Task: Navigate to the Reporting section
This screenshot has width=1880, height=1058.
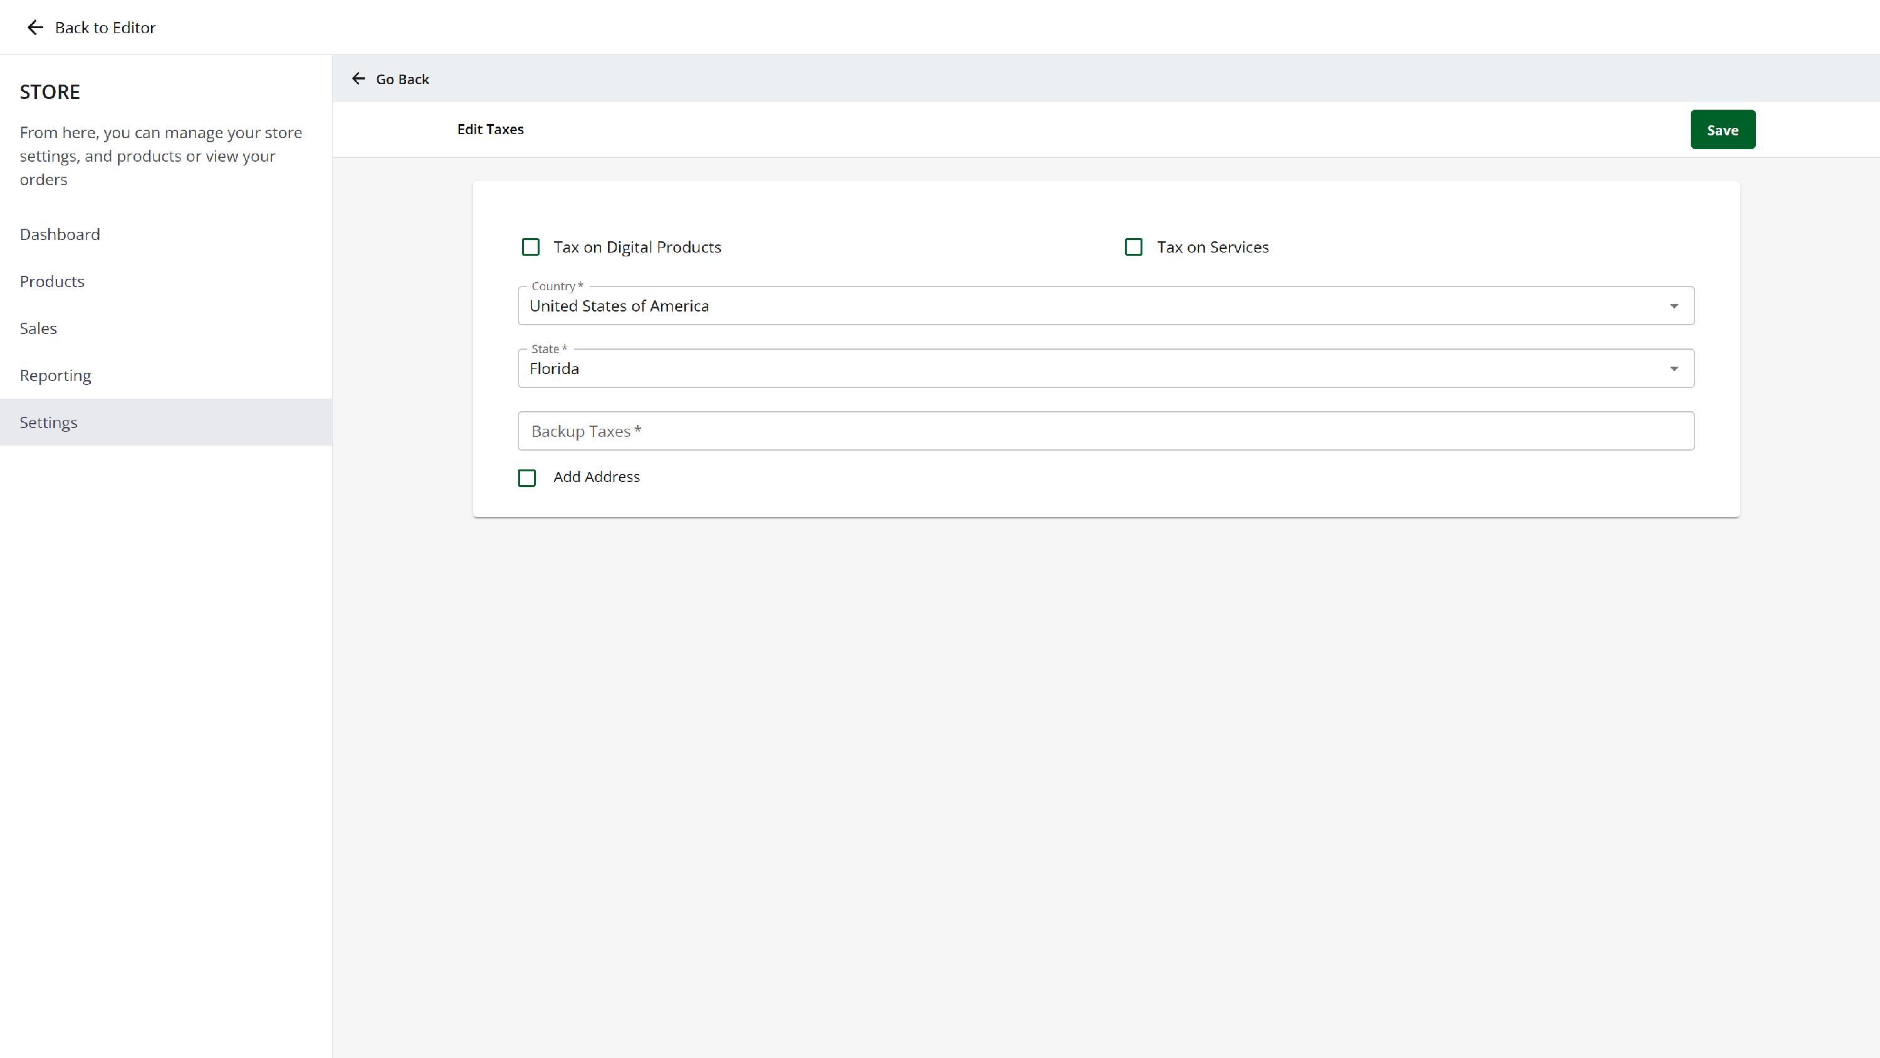Action: pos(56,376)
